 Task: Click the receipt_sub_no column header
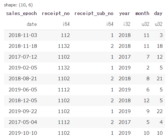coord(94,14)
